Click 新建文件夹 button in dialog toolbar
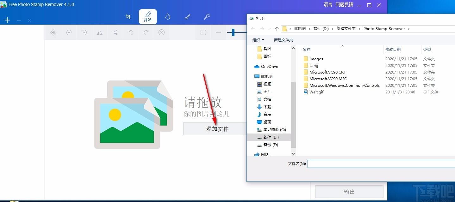455x202 pixels. (283, 40)
